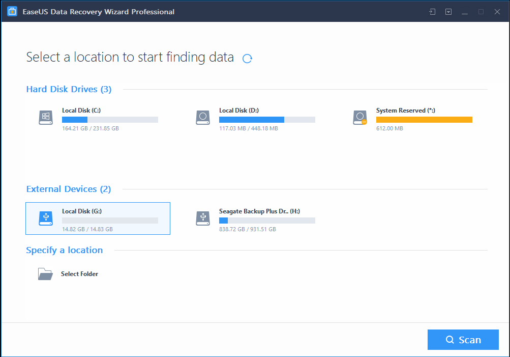The height and width of the screenshot is (357, 510).
Task: Click the System Reserved (*:) label
Action: (x=406, y=111)
